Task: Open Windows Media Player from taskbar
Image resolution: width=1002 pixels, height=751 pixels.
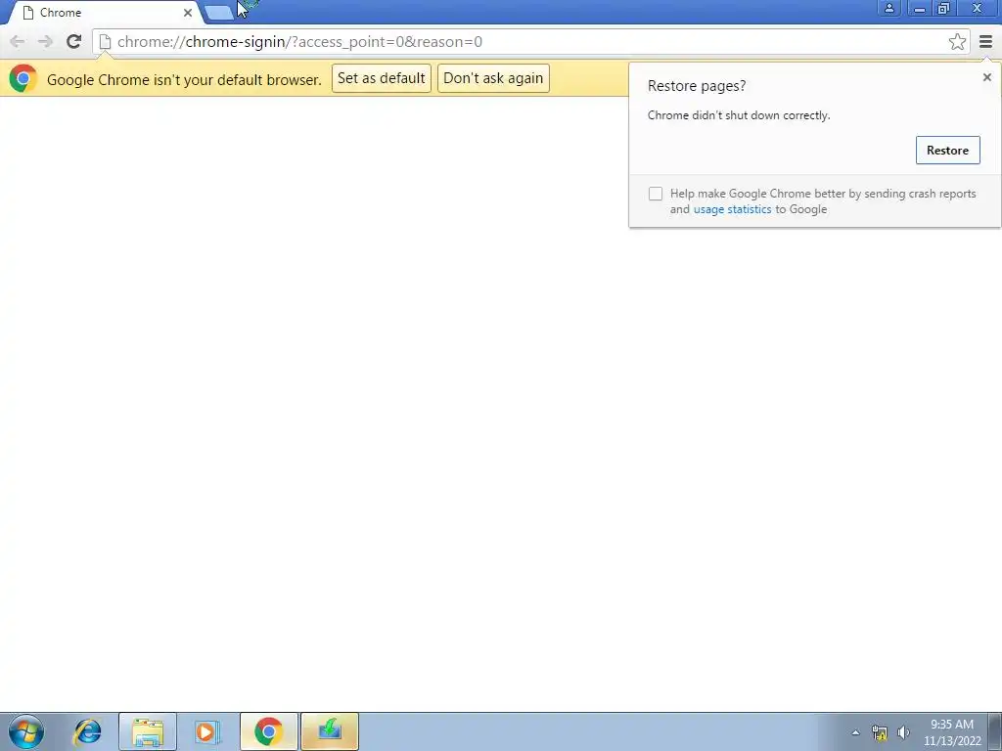Action: [207, 731]
